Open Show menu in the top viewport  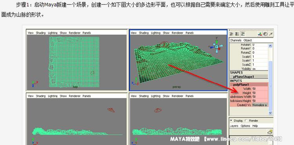63,33
